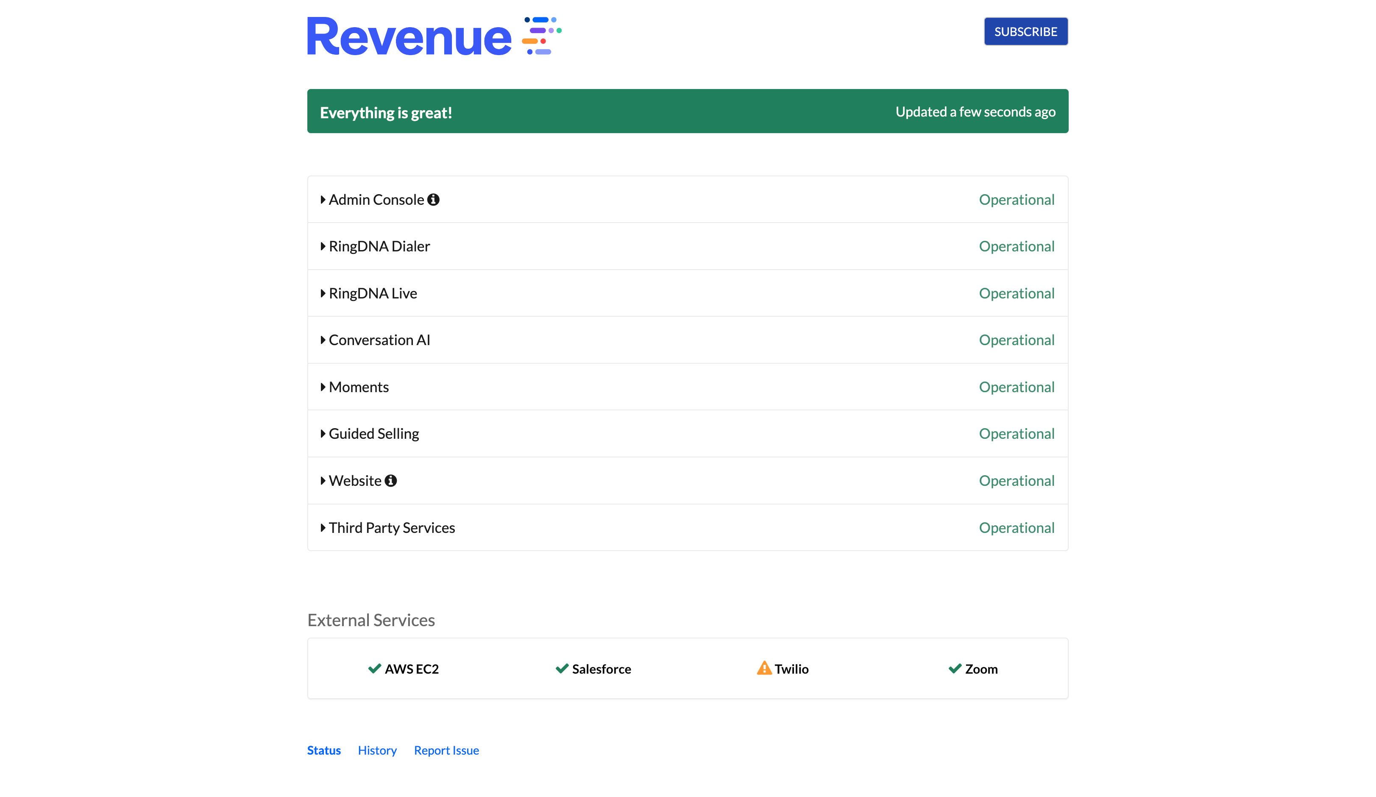Expand the Conversation AI component
The width and height of the screenshot is (1376, 797).
[x=323, y=340]
